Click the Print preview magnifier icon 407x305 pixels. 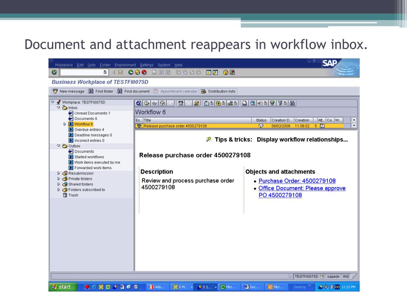coord(252,103)
